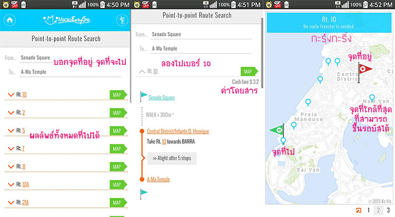395x217 pixels.
Task: Open route 5 number link
Action: (x=23, y=130)
